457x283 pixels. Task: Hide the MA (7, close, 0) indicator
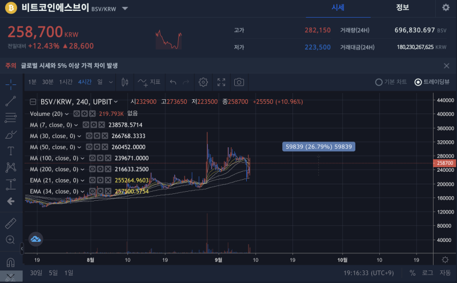[x=86, y=125]
